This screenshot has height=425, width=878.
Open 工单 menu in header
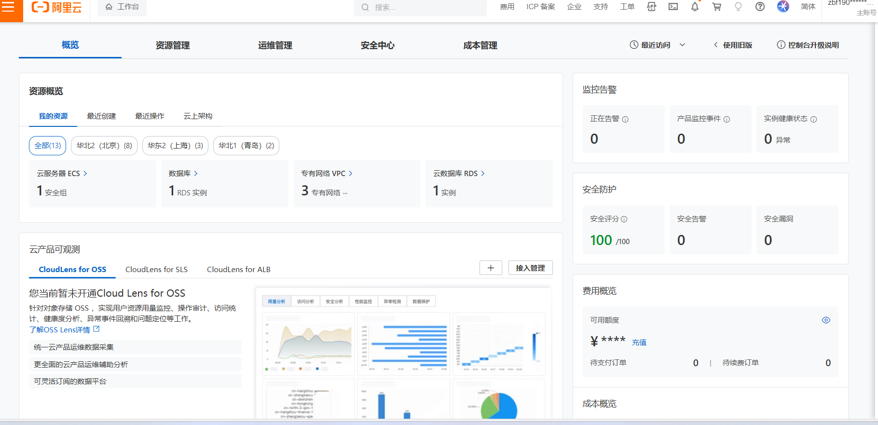pos(627,7)
